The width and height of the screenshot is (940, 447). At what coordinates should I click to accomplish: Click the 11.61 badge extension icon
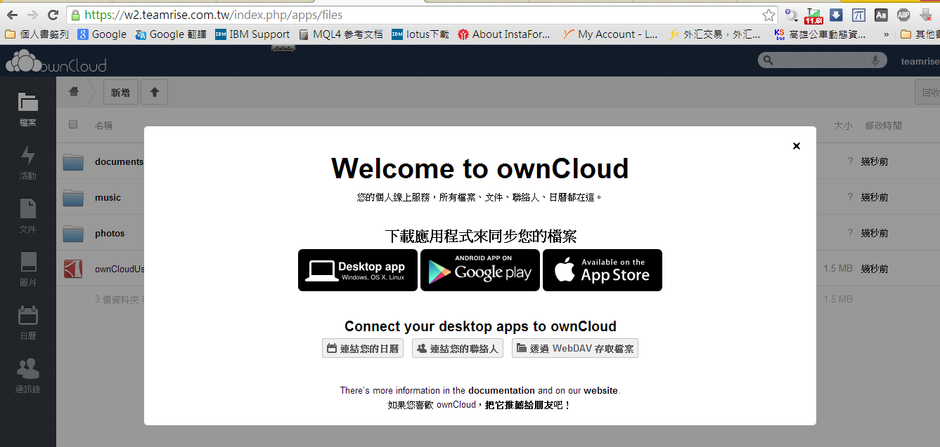point(814,15)
